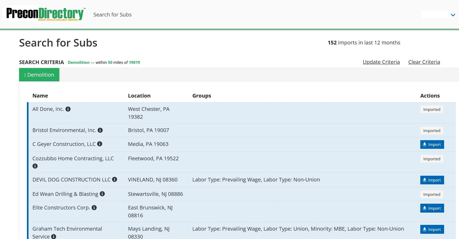Click Media, PA 19063 location
The width and height of the screenshot is (459, 239).
point(148,144)
